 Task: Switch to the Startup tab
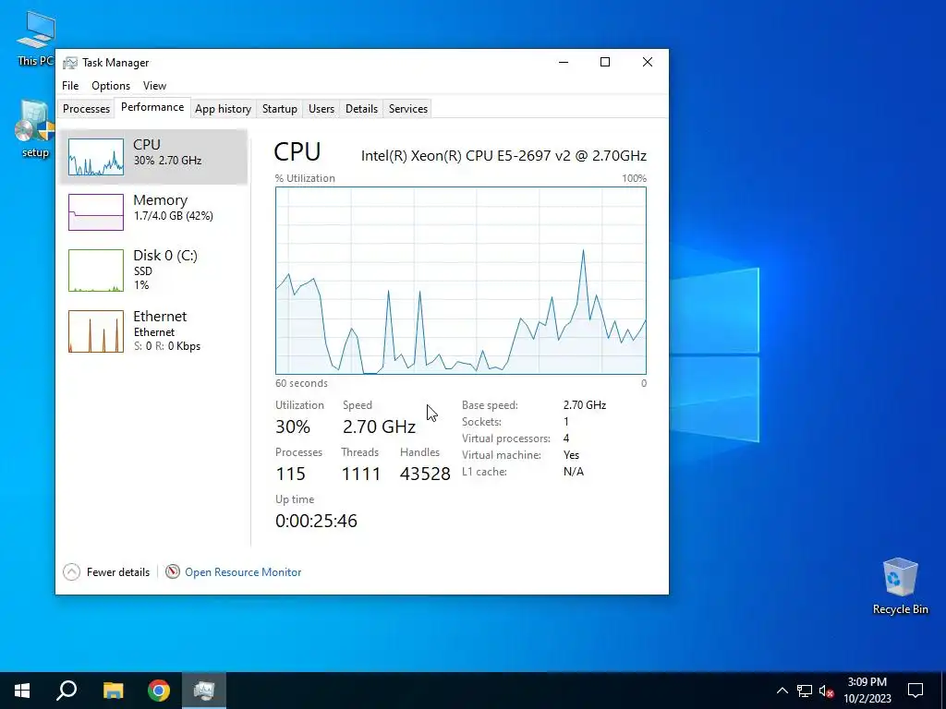[x=279, y=109]
